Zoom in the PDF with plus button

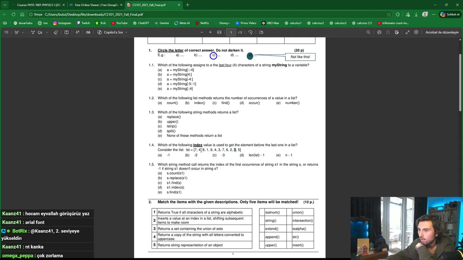pyautogui.click(x=210, y=32)
